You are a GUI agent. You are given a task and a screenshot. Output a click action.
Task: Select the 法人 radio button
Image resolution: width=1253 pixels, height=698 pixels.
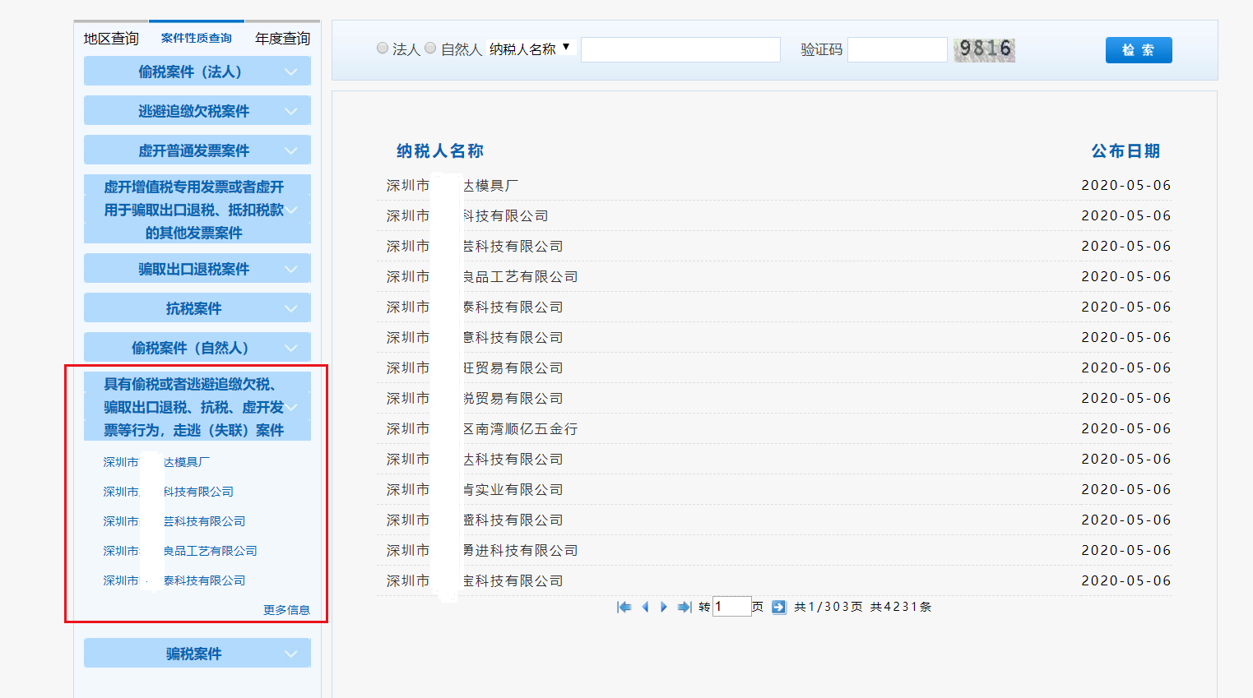tap(383, 49)
